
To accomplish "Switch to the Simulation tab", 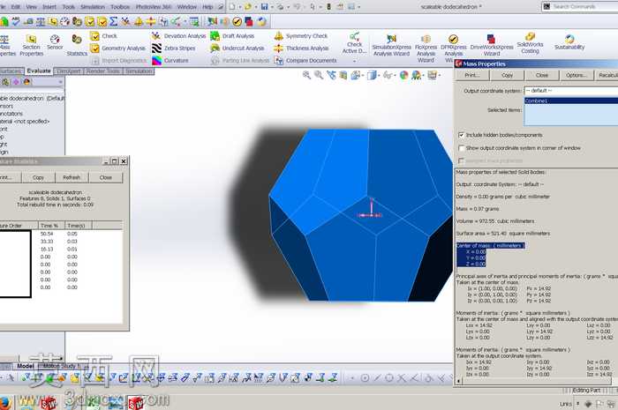I will point(139,71).
